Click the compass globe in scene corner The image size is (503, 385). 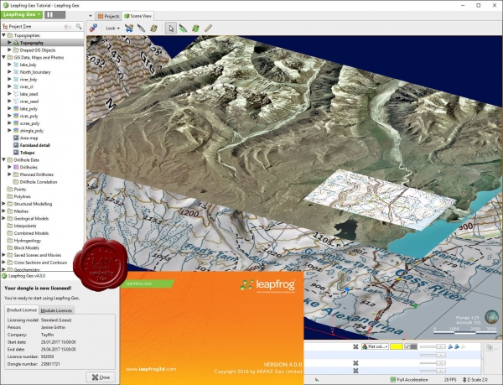pyautogui.click(x=491, y=317)
